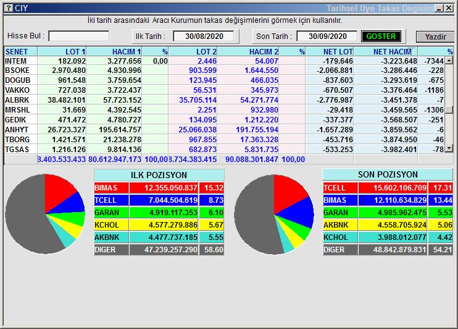The height and width of the screenshot is (329, 458).
Task: Click the ILK POZISYON pie chart
Action: [45, 214]
